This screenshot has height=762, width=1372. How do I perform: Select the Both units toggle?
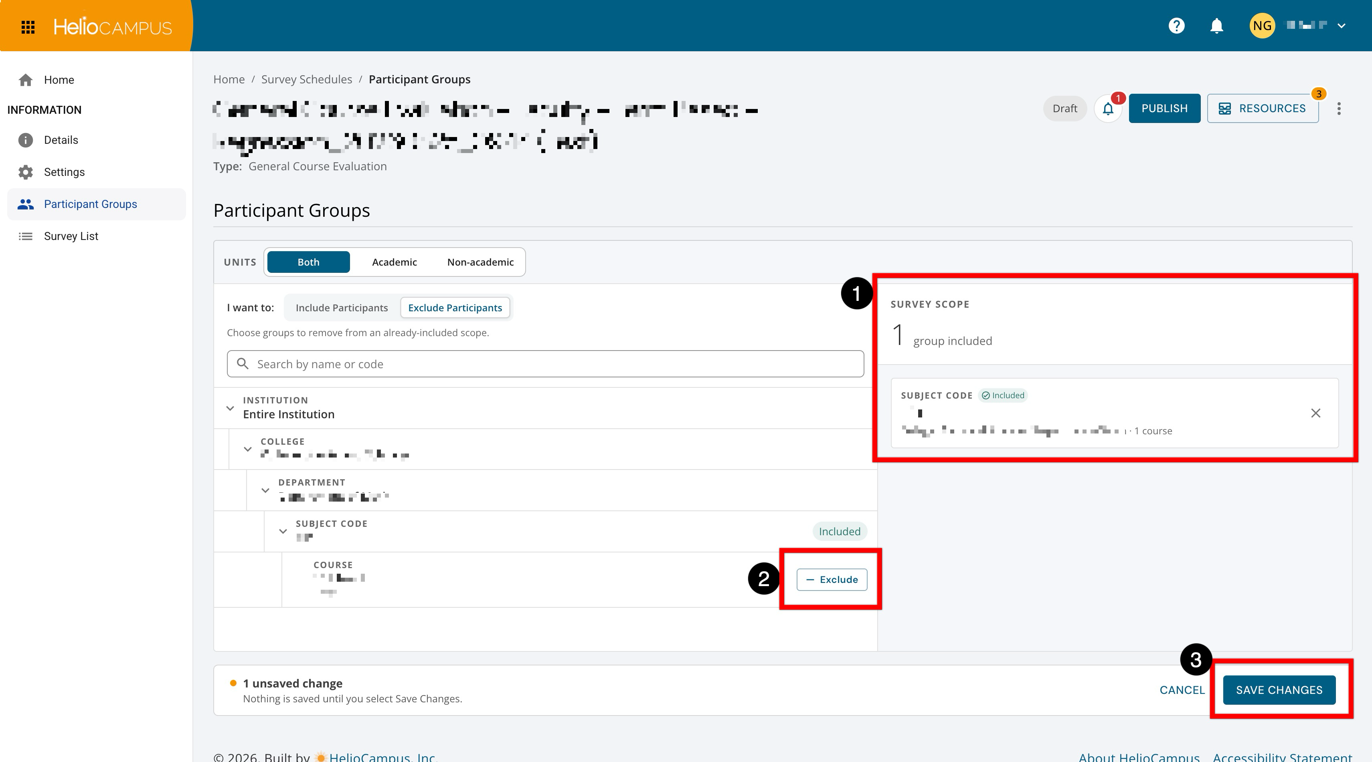point(308,262)
